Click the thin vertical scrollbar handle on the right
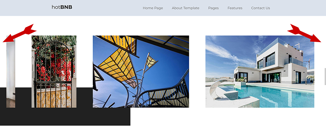 [x=325, y=76]
